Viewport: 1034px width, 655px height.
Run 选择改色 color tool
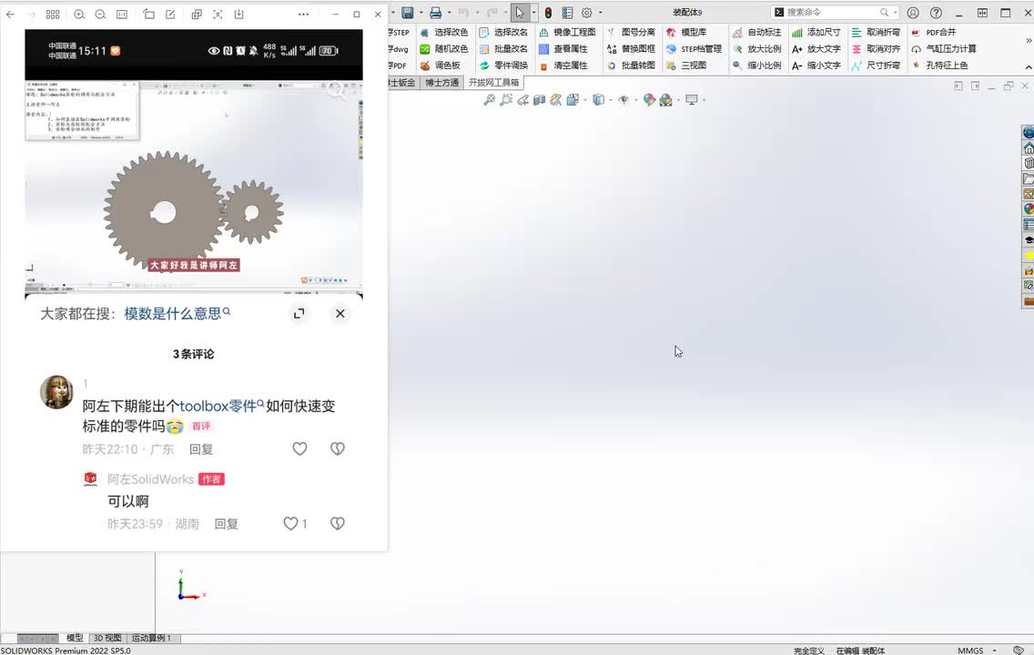tap(444, 32)
